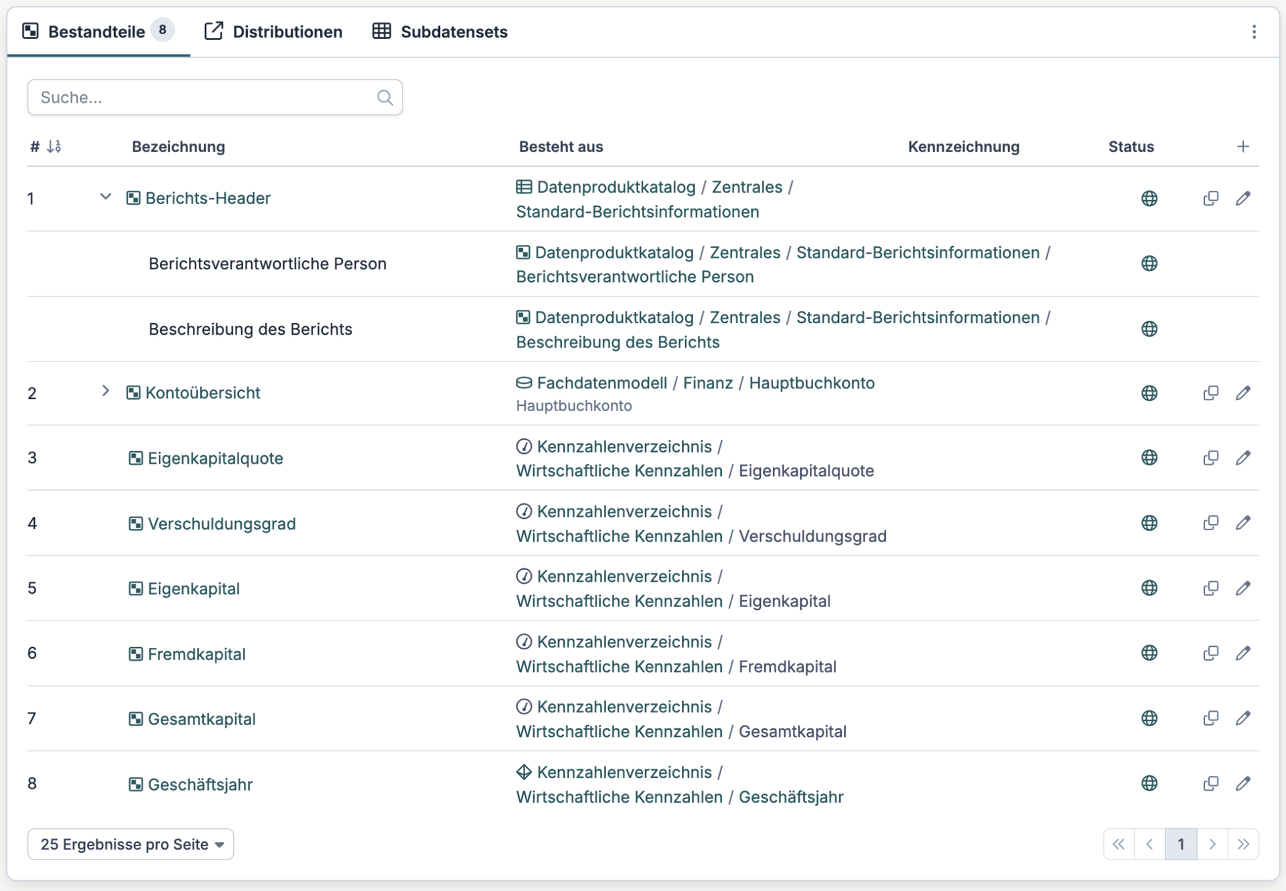Click the search magnifier icon
Screen dimensions: 1286x891
tap(384, 98)
